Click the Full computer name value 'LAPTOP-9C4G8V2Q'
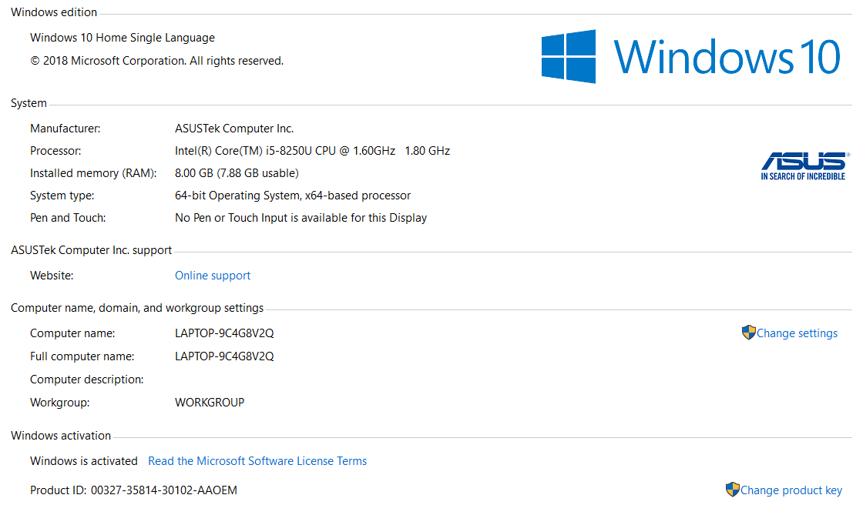 tap(224, 356)
